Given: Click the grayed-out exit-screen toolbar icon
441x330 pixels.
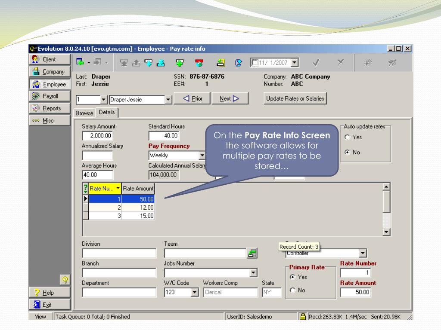Looking at the screenshot, I should click(x=97, y=62).
